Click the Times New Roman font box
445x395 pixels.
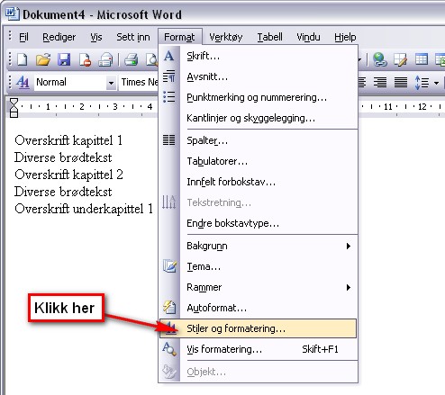coord(140,82)
